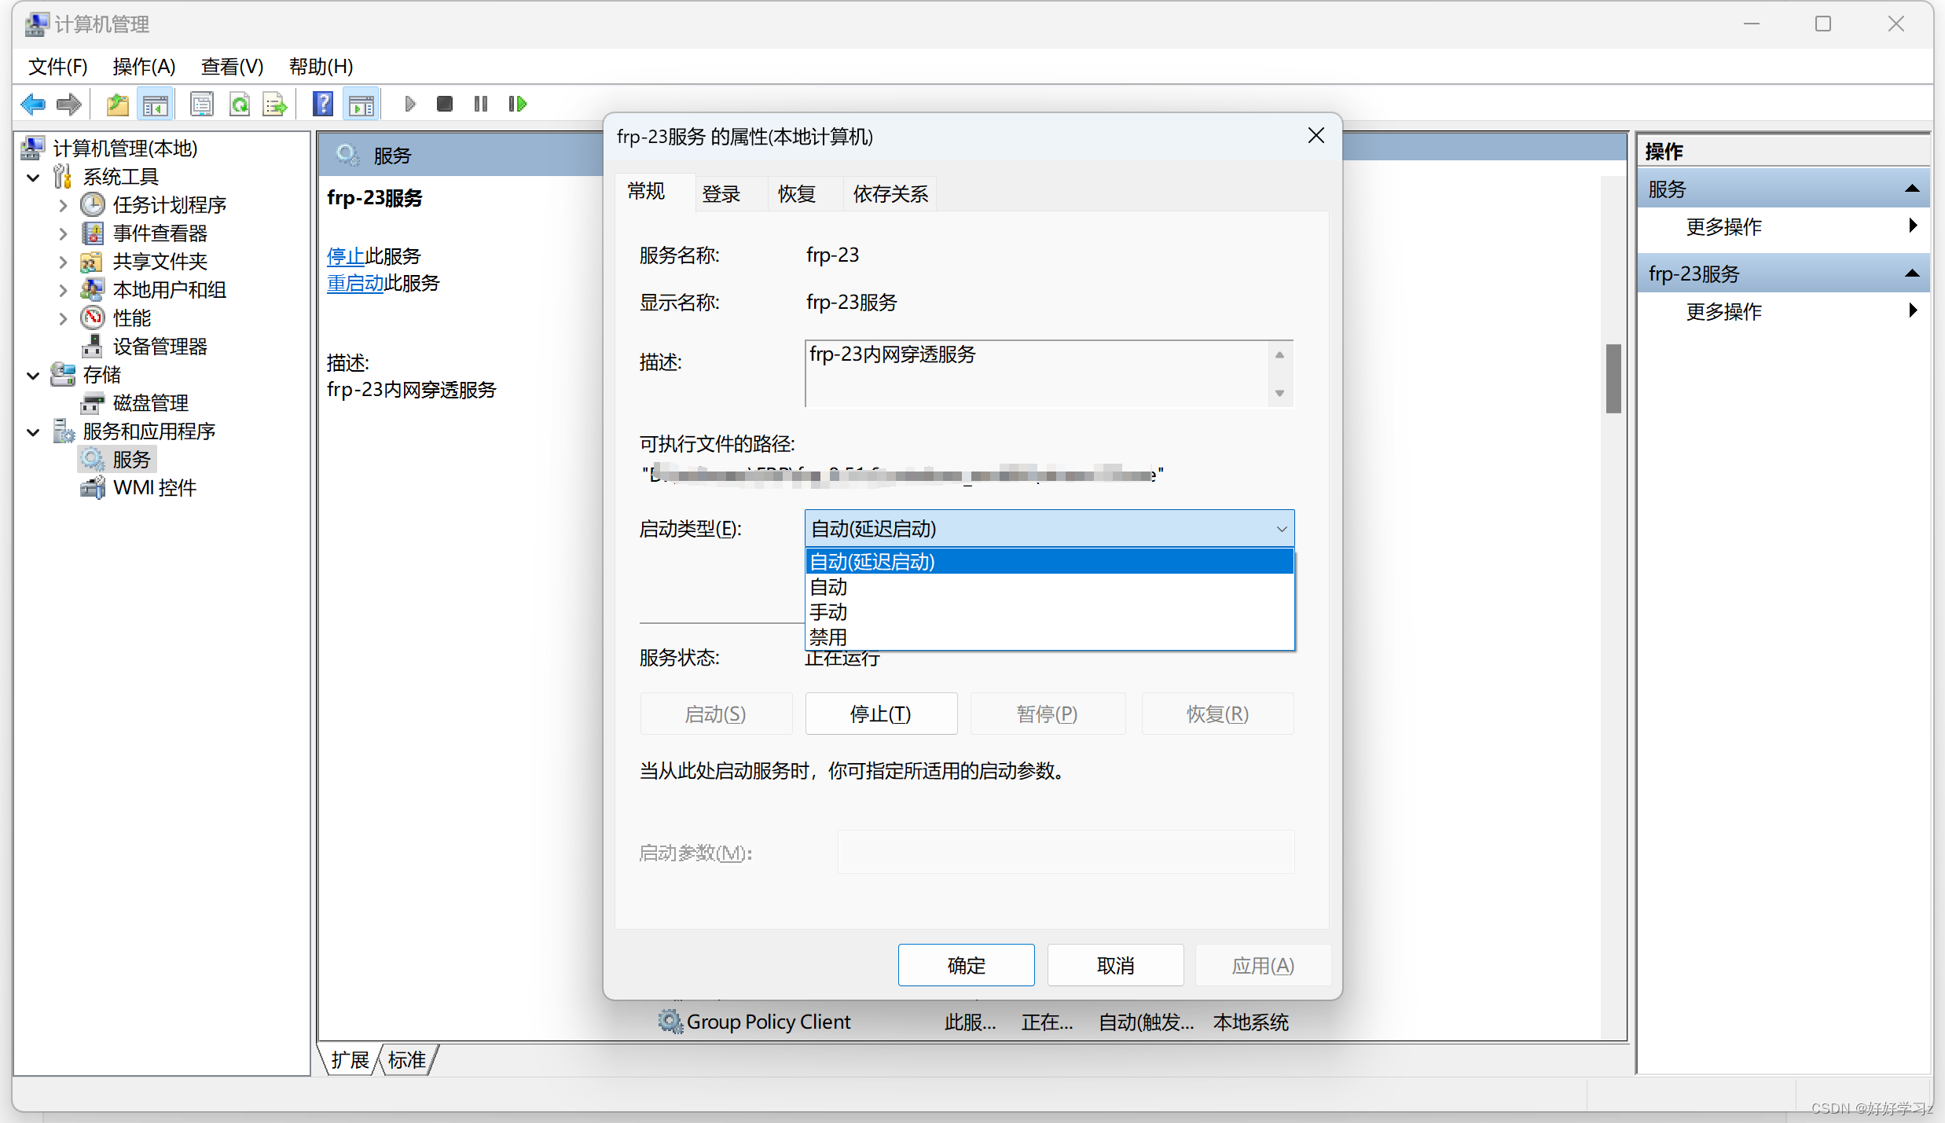The width and height of the screenshot is (1945, 1123).
Task: Select 自动 from startup type dropdown
Action: (828, 587)
